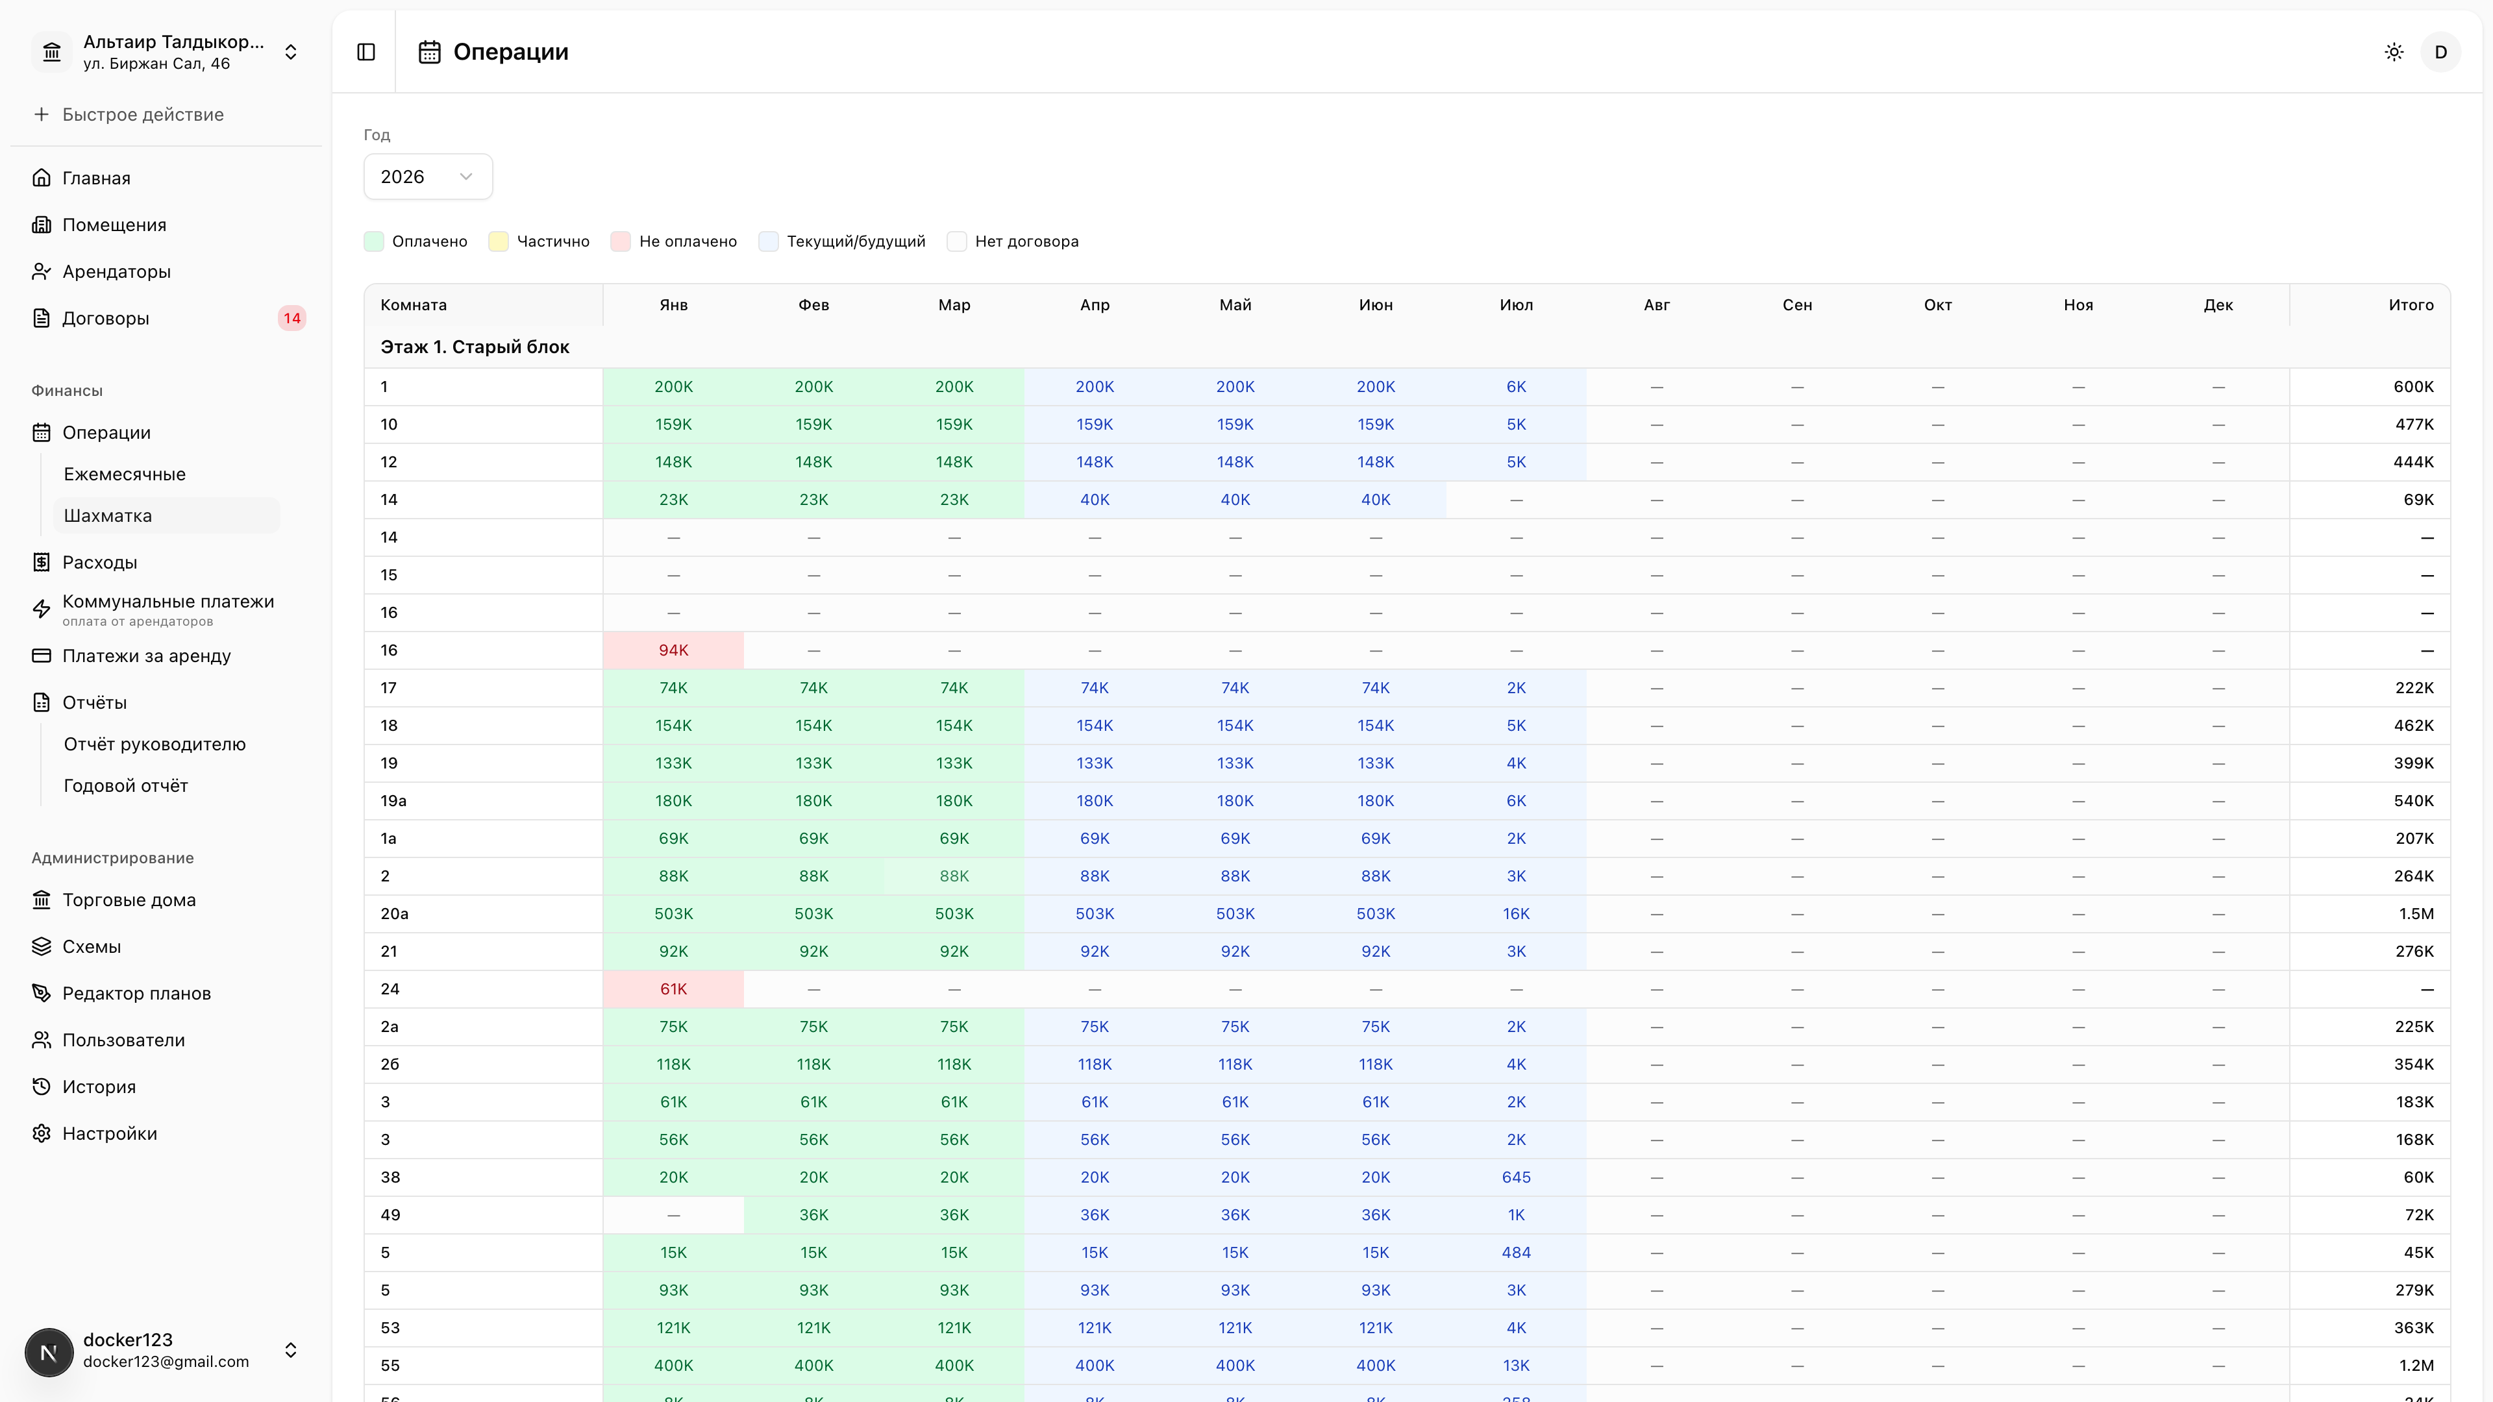
Task: Open Арендаторы tenants icon
Action: coord(42,272)
